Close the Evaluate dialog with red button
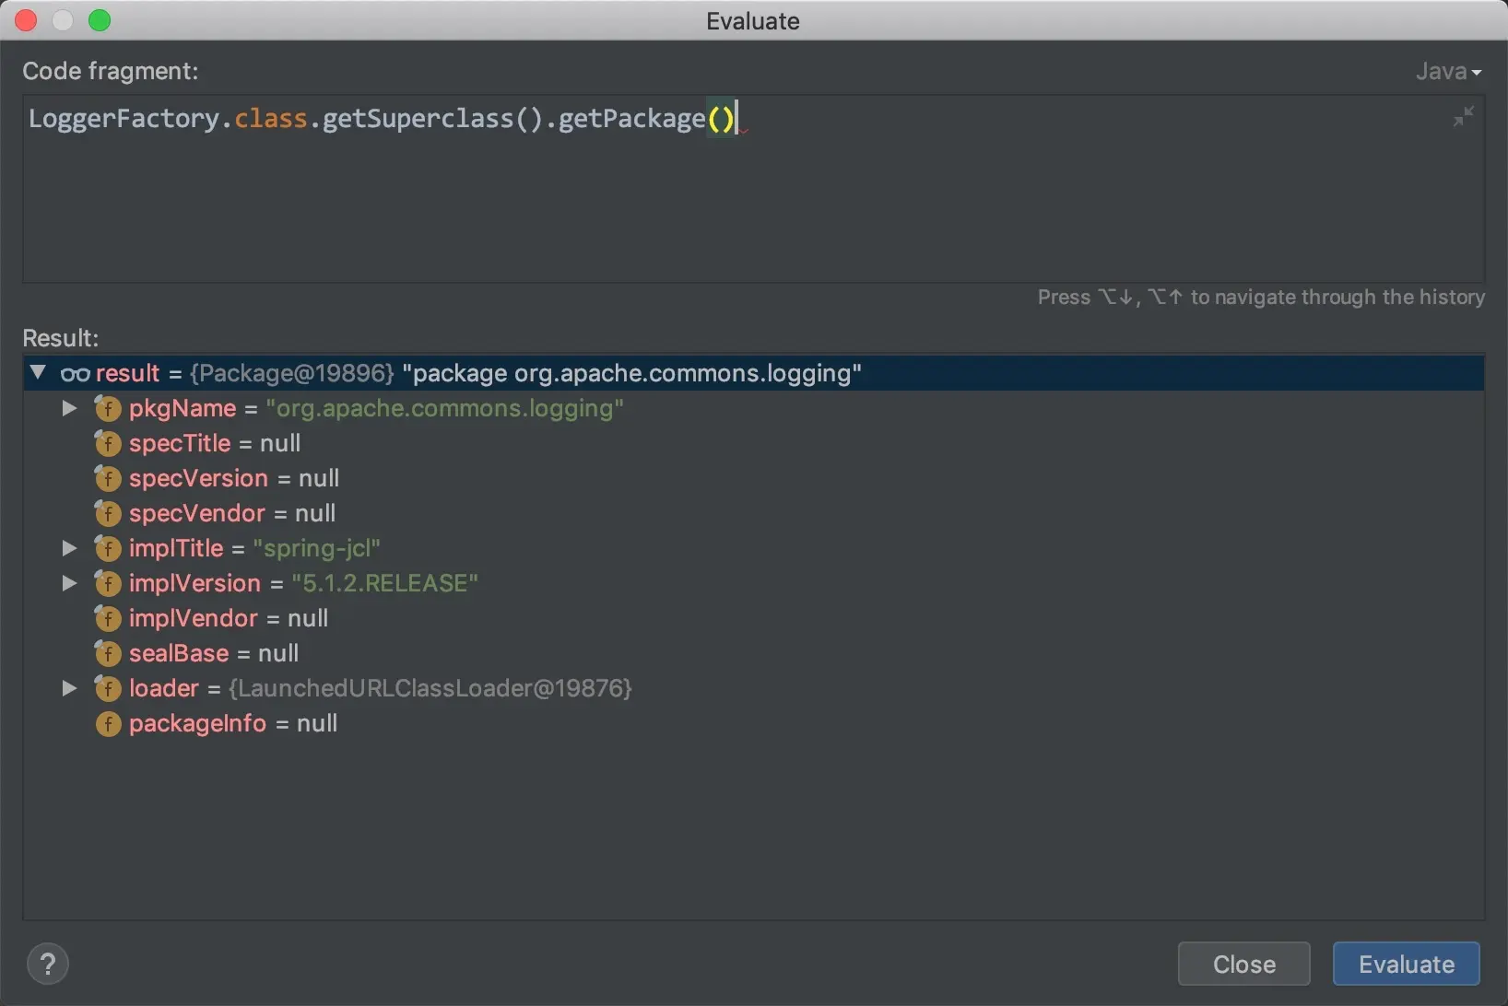 (26, 20)
